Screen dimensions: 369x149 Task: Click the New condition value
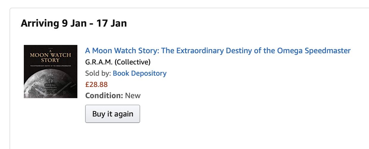133,95
